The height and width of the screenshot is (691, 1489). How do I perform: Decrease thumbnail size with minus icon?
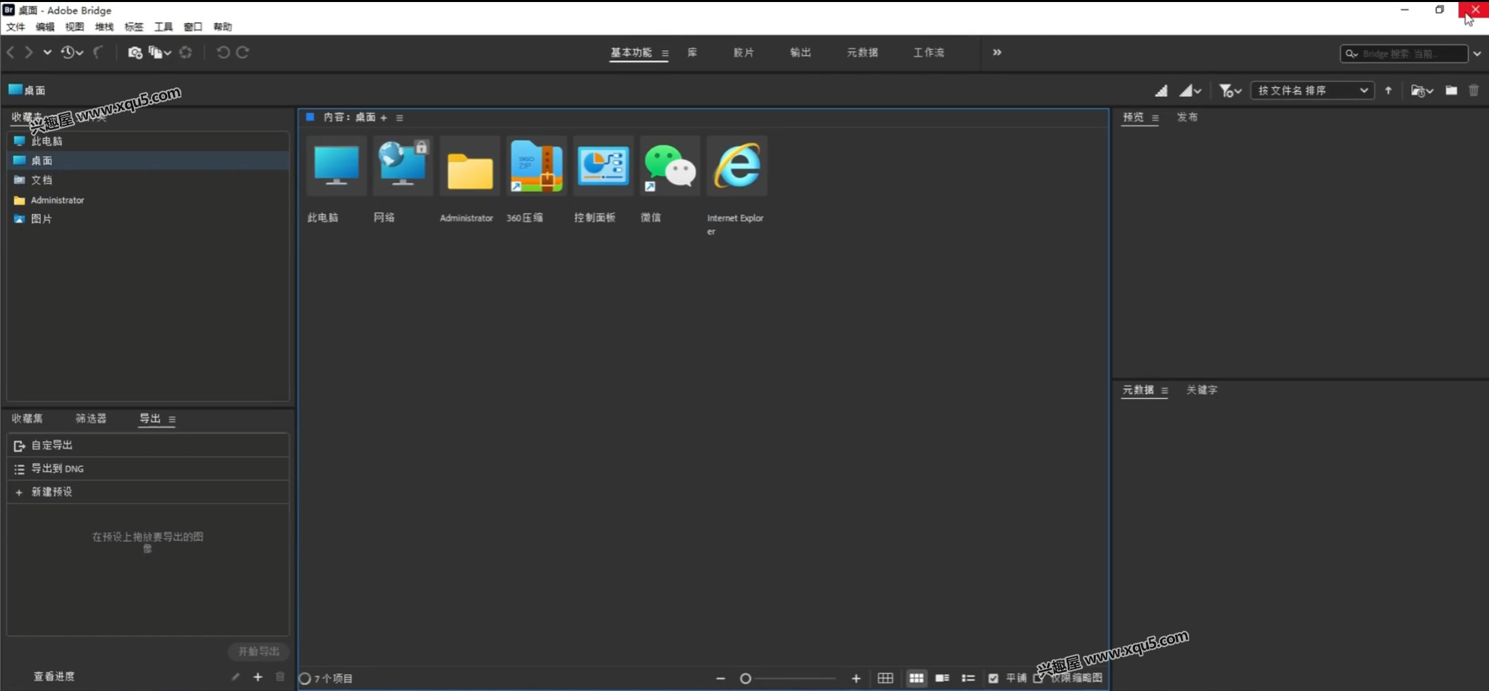[720, 678]
